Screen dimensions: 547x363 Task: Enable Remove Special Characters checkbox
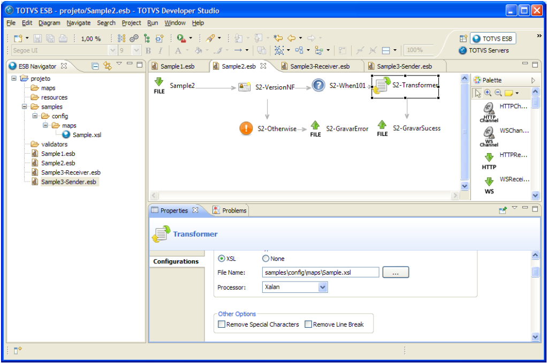coord(221,324)
